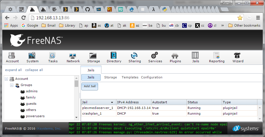This screenshot has height=137, width=265.
Task: Click the IPv4 Address column header
Action: point(134,102)
